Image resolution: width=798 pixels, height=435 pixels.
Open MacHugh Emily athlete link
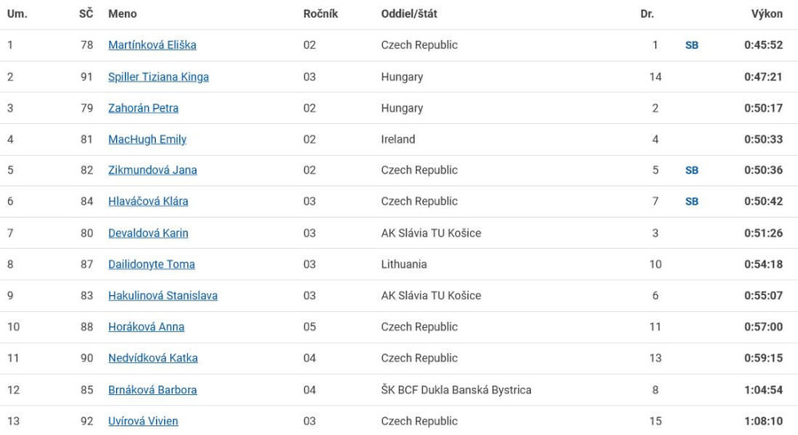[147, 139]
